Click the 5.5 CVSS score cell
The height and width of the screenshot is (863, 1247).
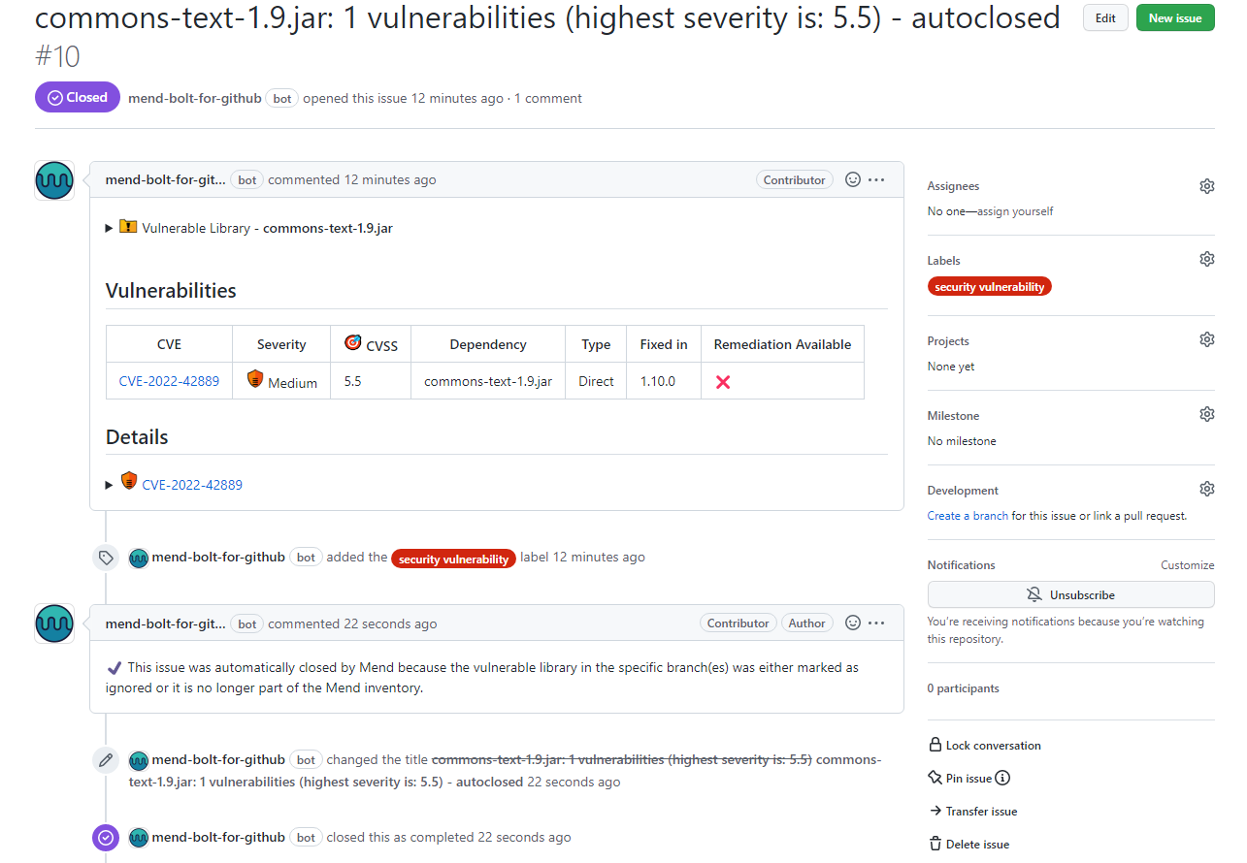point(371,381)
